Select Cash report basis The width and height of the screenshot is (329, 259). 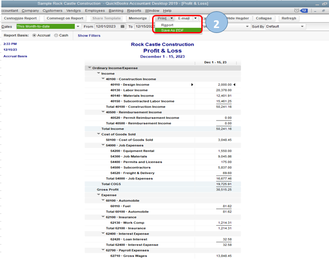pyautogui.click(x=56, y=36)
